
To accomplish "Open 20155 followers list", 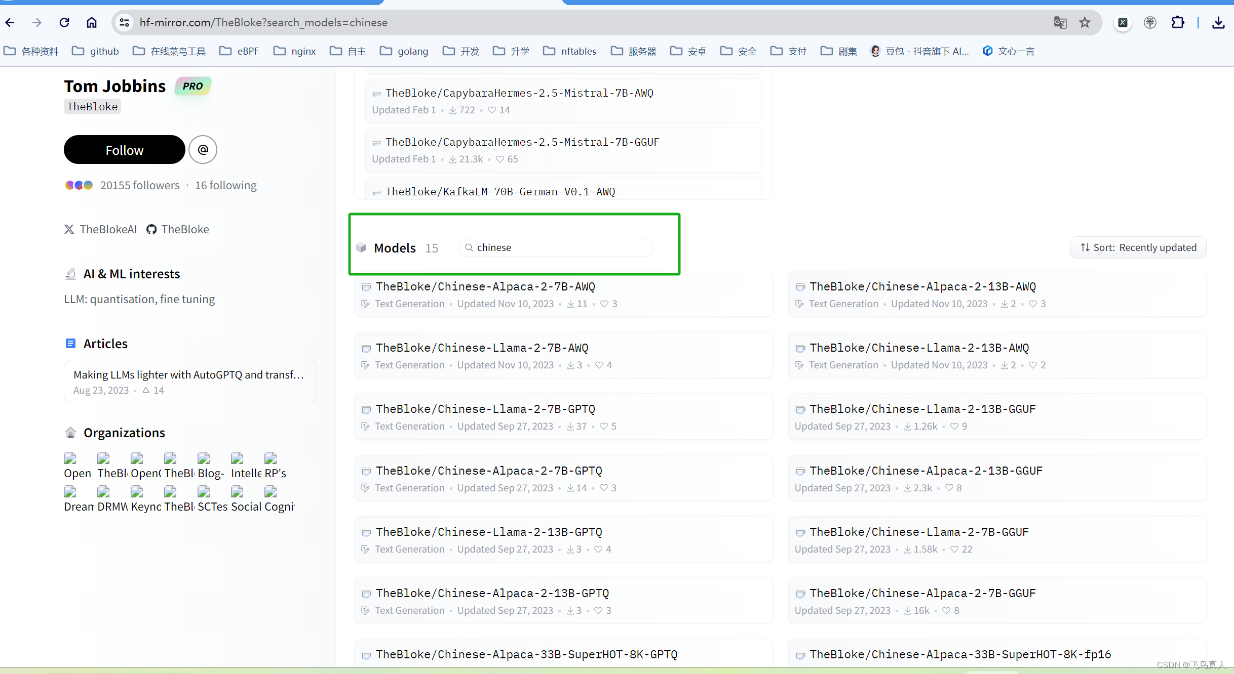I will click(140, 185).
